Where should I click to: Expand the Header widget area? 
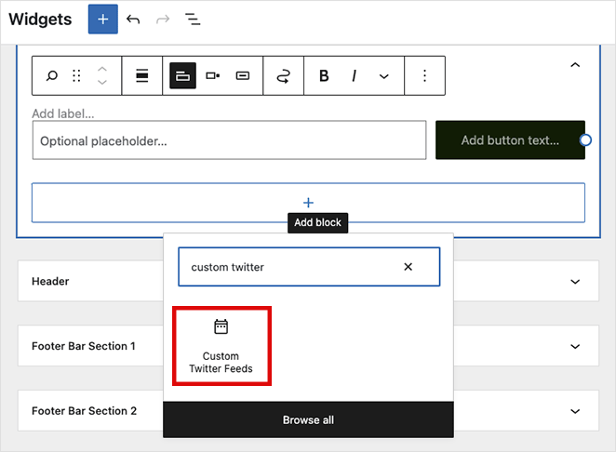pyautogui.click(x=575, y=281)
